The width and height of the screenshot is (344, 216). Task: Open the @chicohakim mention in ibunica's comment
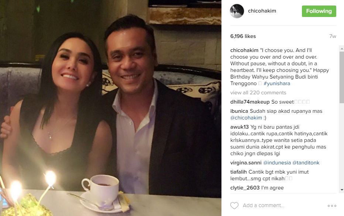(x=246, y=118)
